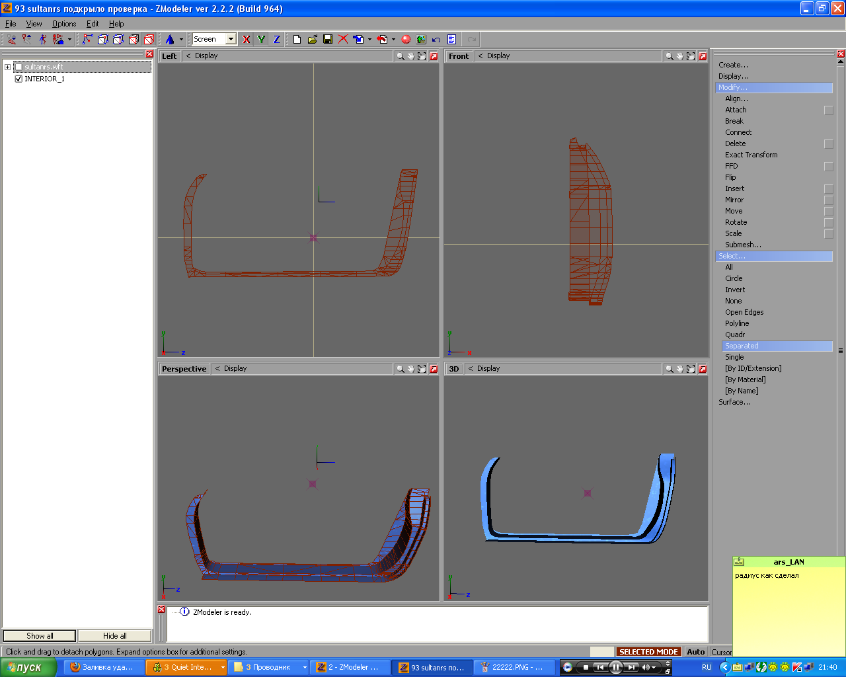
Task: Create new document from toolbar
Action: pos(297,40)
